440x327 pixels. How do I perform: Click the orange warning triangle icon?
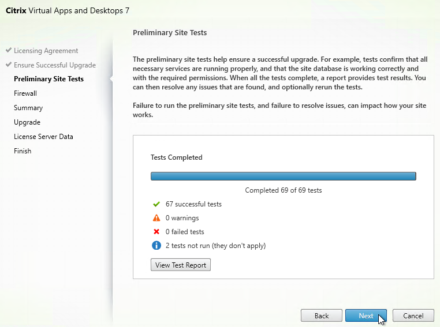tap(156, 218)
